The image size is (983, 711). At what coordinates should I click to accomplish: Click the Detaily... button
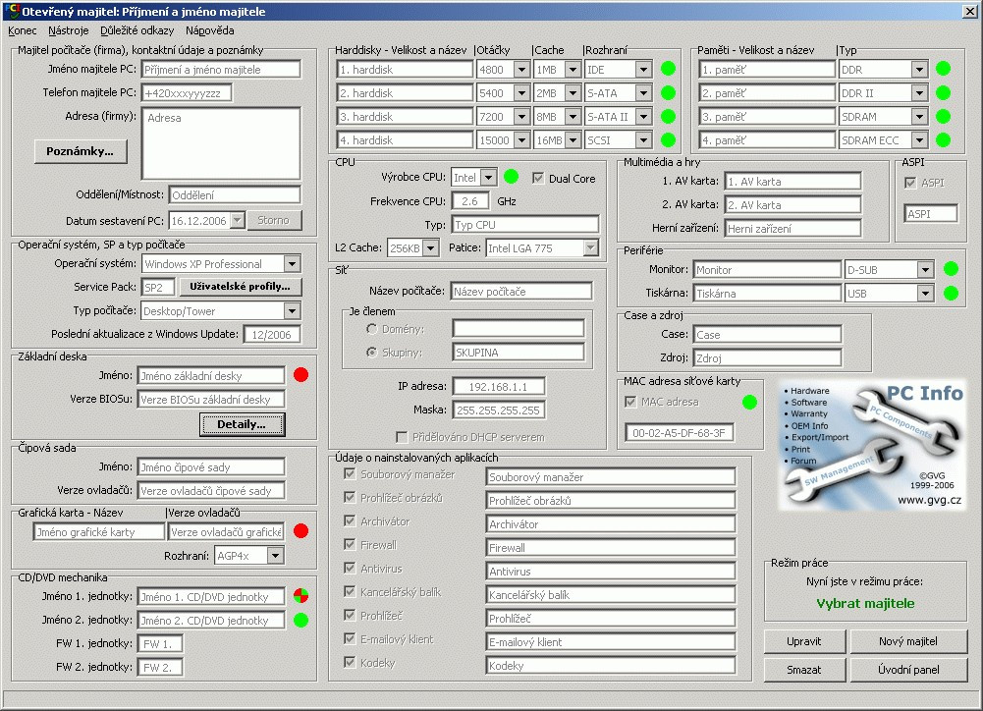click(x=242, y=424)
